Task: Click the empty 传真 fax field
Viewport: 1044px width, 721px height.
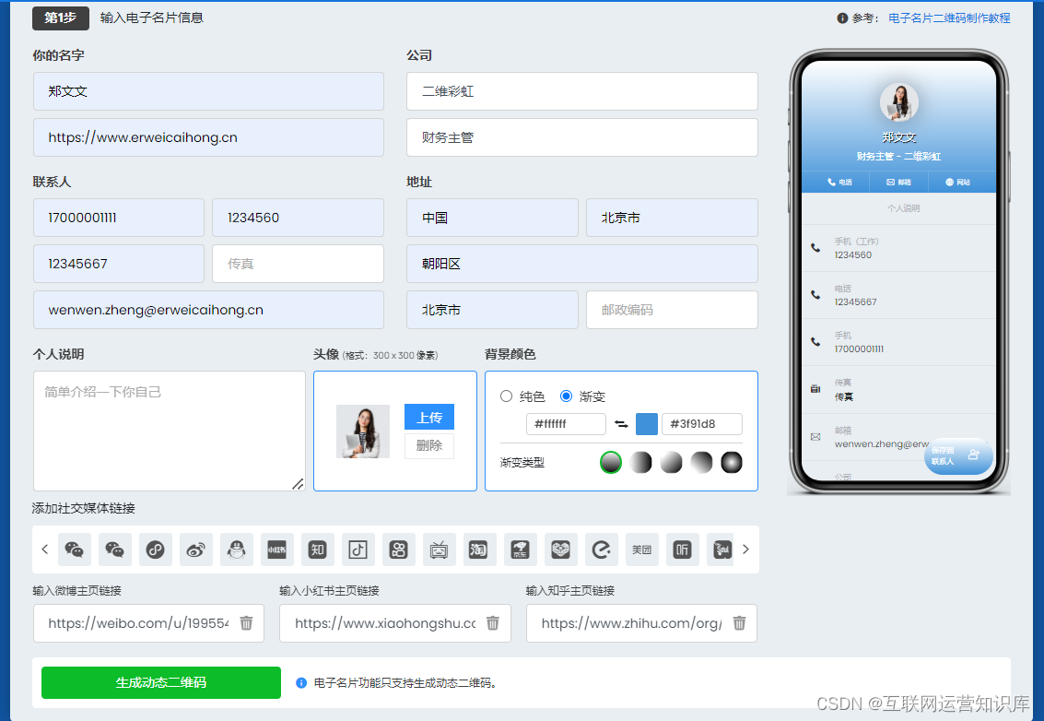Action: click(x=299, y=264)
